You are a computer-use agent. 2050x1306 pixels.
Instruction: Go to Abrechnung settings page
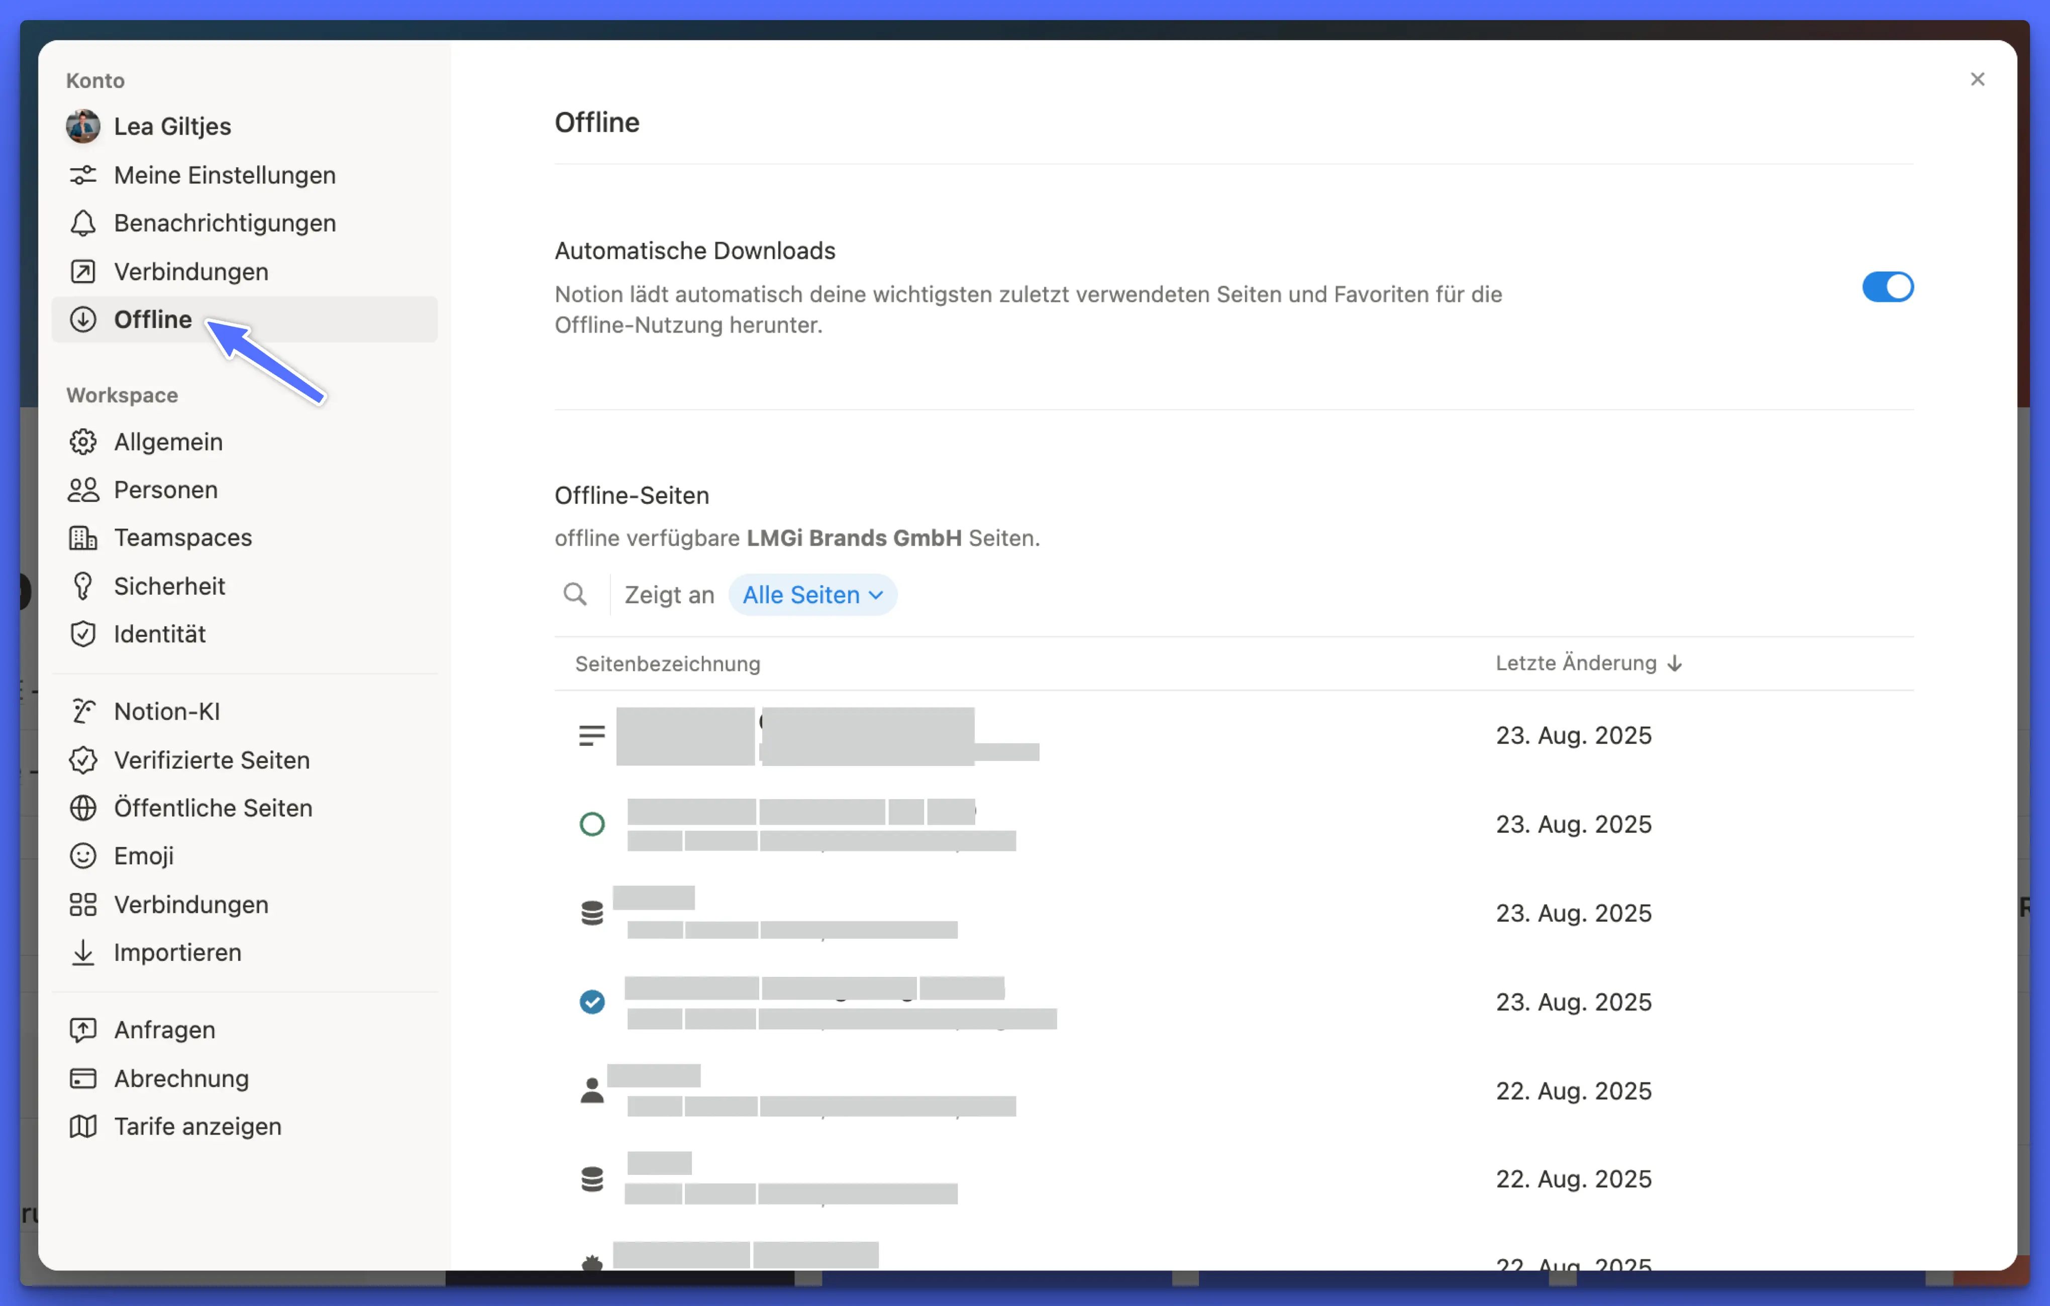coord(181,1078)
